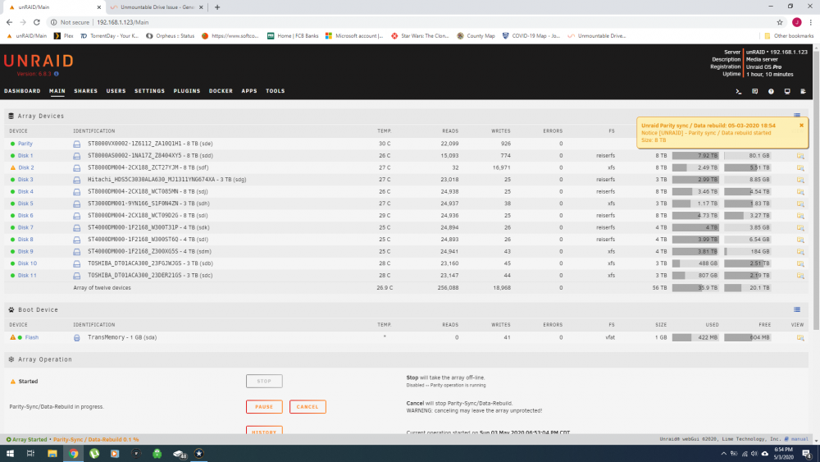Image resolution: width=820 pixels, height=462 pixels.
Task: Open the Disk 8 device link
Action: [25, 240]
